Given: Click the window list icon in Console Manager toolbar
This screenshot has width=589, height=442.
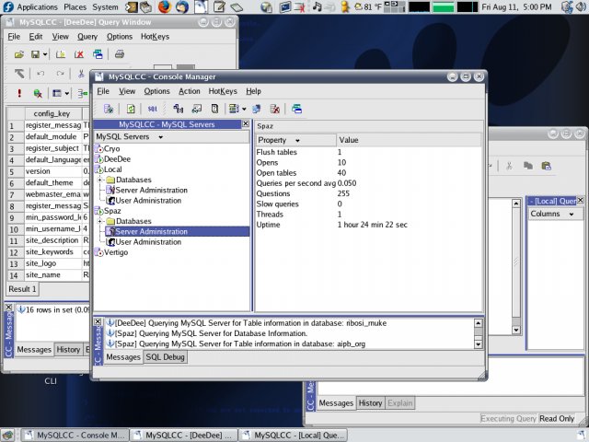Looking at the screenshot, I should click(x=296, y=109).
